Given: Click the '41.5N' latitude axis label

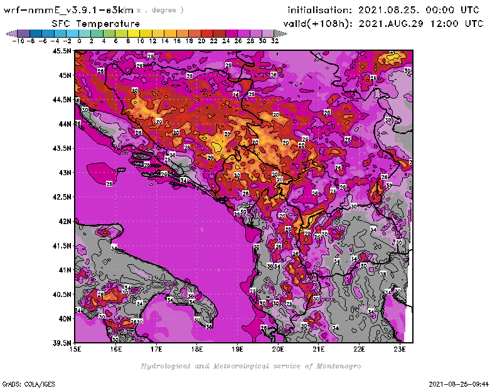Looking at the screenshot, I should pos(61,245).
